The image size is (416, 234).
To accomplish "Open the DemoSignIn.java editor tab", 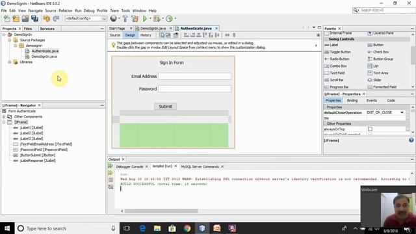I will pos(153,29).
